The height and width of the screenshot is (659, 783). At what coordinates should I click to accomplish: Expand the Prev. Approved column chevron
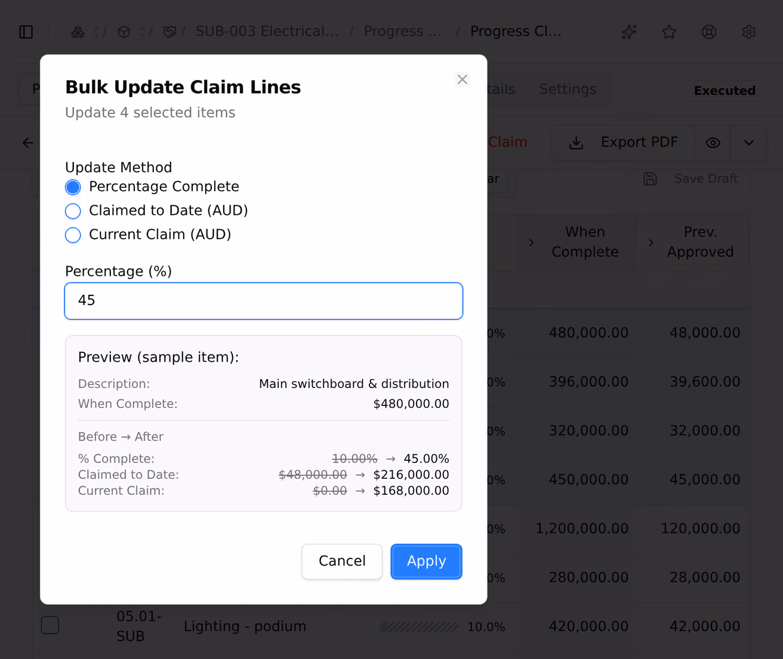651,242
